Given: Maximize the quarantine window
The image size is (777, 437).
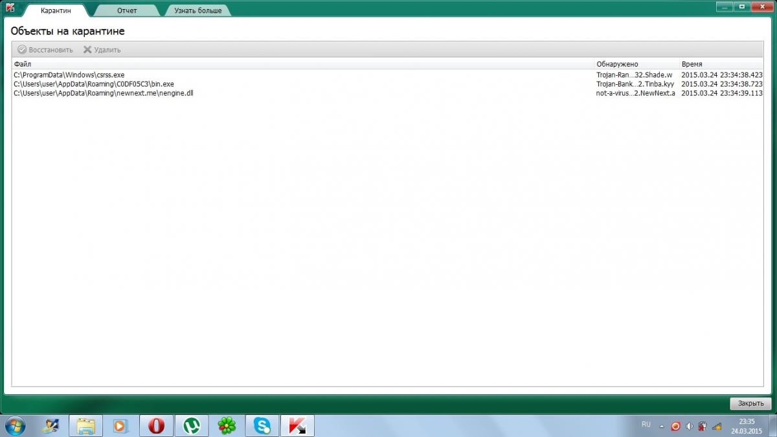Looking at the screenshot, I should pyautogui.click(x=741, y=6).
